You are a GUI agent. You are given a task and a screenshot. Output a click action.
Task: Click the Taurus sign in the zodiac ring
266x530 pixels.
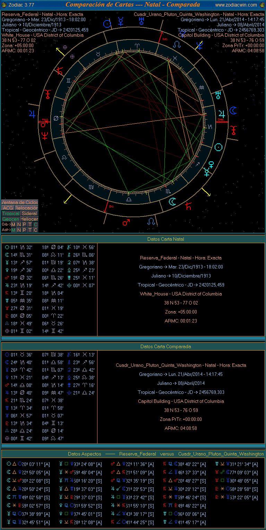pyautogui.click(x=98, y=54)
